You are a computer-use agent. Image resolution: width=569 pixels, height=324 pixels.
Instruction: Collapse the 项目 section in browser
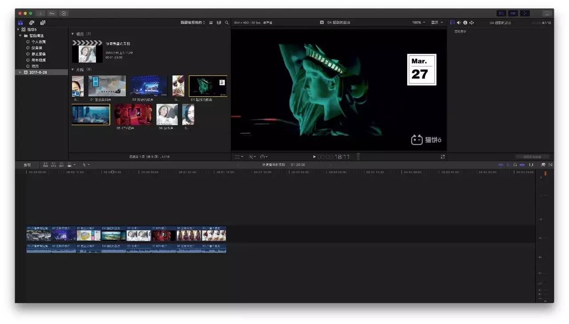click(73, 34)
